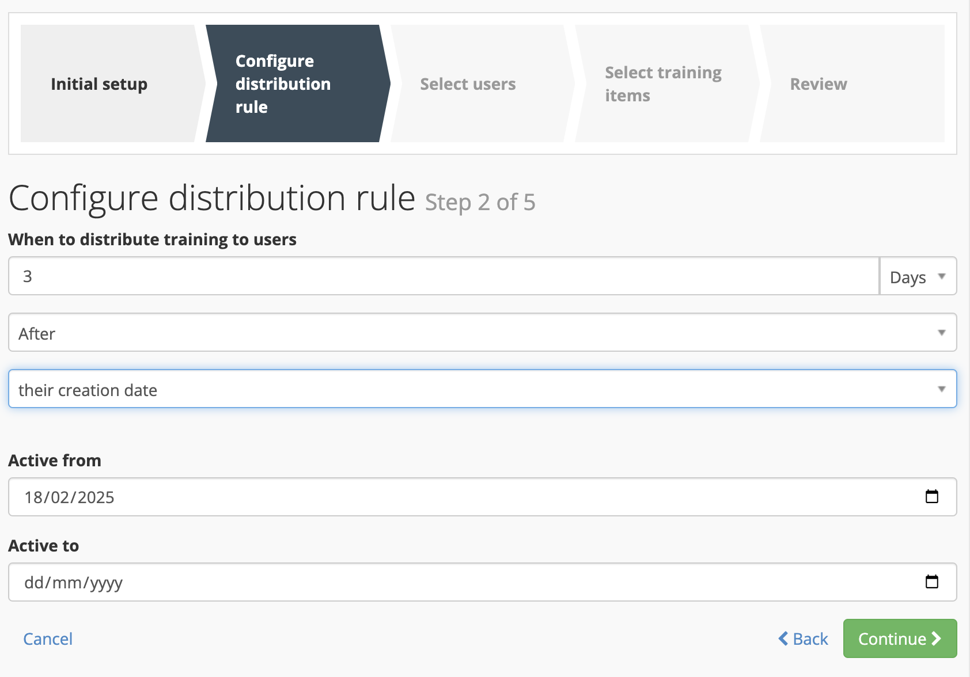Click the yyyy segment in Active to
This screenshot has width=970, height=677.
pos(106,583)
